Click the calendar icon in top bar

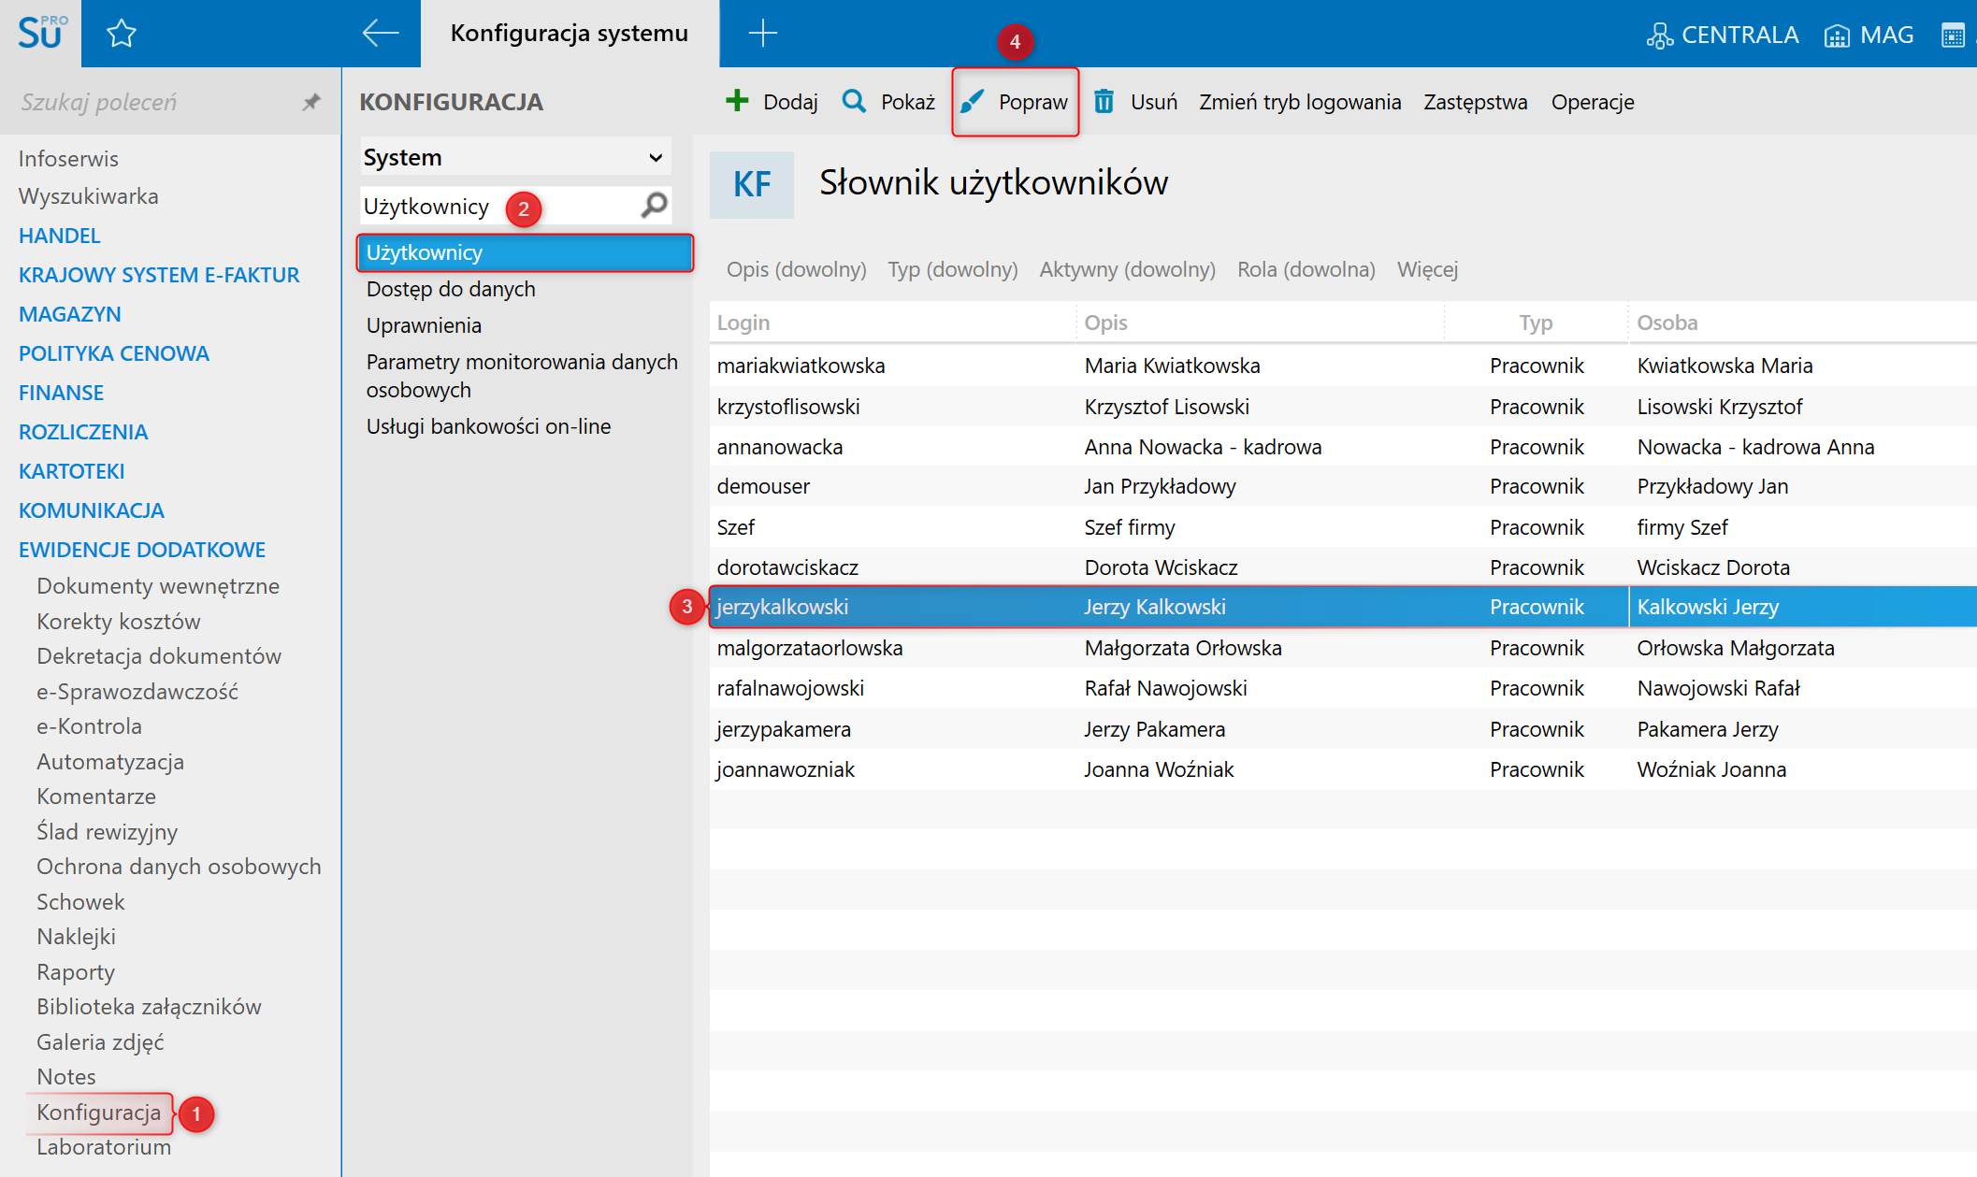(x=1953, y=36)
